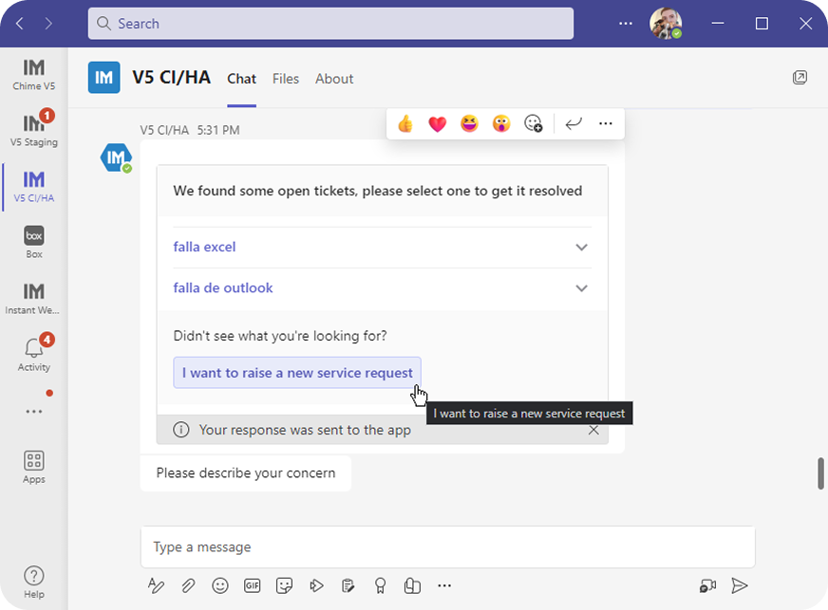Open the falla de outlook ticket link
The image size is (828, 610).
(x=223, y=288)
